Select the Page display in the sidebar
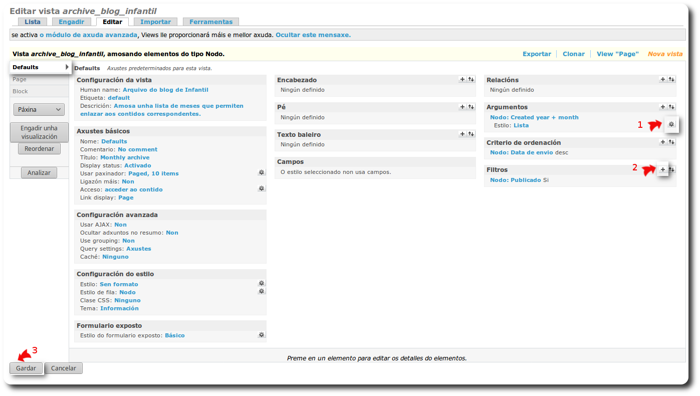 pyautogui.click(x=20, y=79)
